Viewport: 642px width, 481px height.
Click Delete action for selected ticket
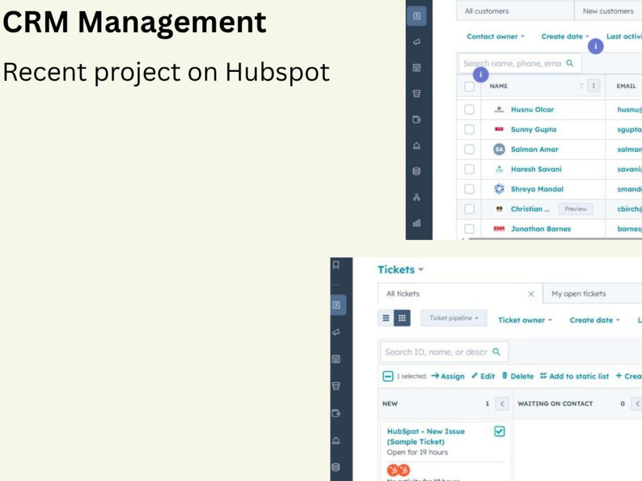[x=517, y=376]
